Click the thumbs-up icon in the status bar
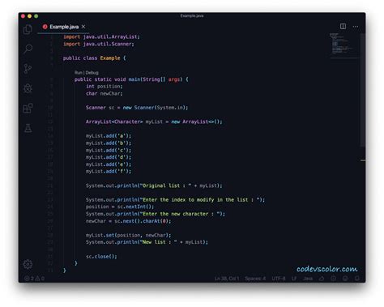Image resolution: width=384 pixels, height=307 pixels. click(x=322, y=279)
